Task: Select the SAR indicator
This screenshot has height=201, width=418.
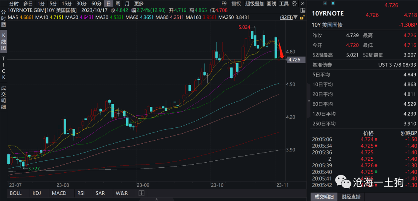Action: [x=101, y=193]
